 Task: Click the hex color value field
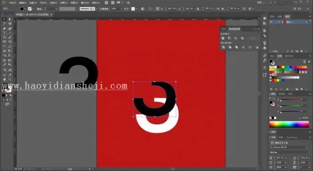[x=305, y=118]
